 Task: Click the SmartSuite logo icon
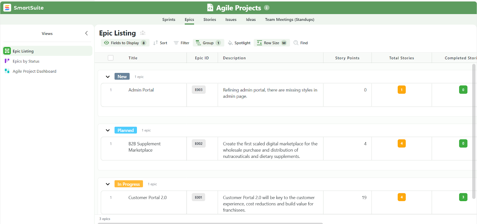pos(7,8)
